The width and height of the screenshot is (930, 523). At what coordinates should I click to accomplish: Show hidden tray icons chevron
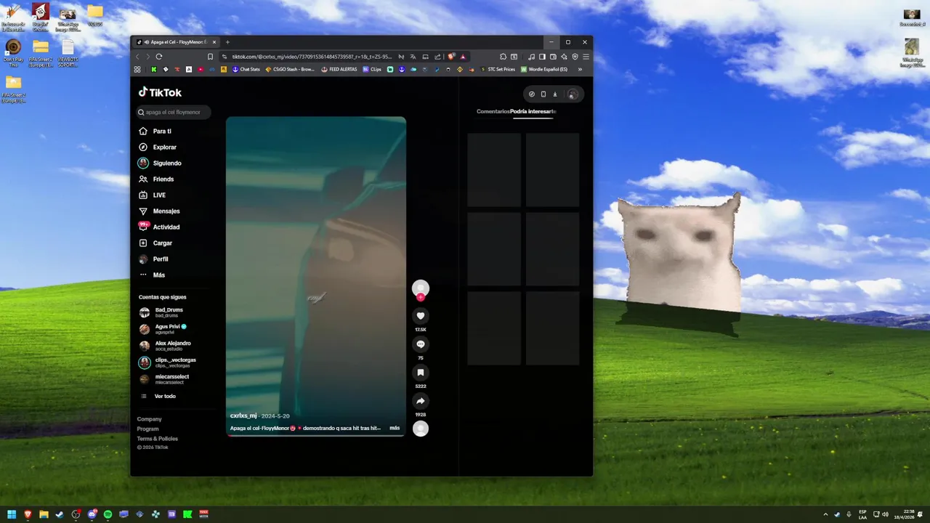825,514
